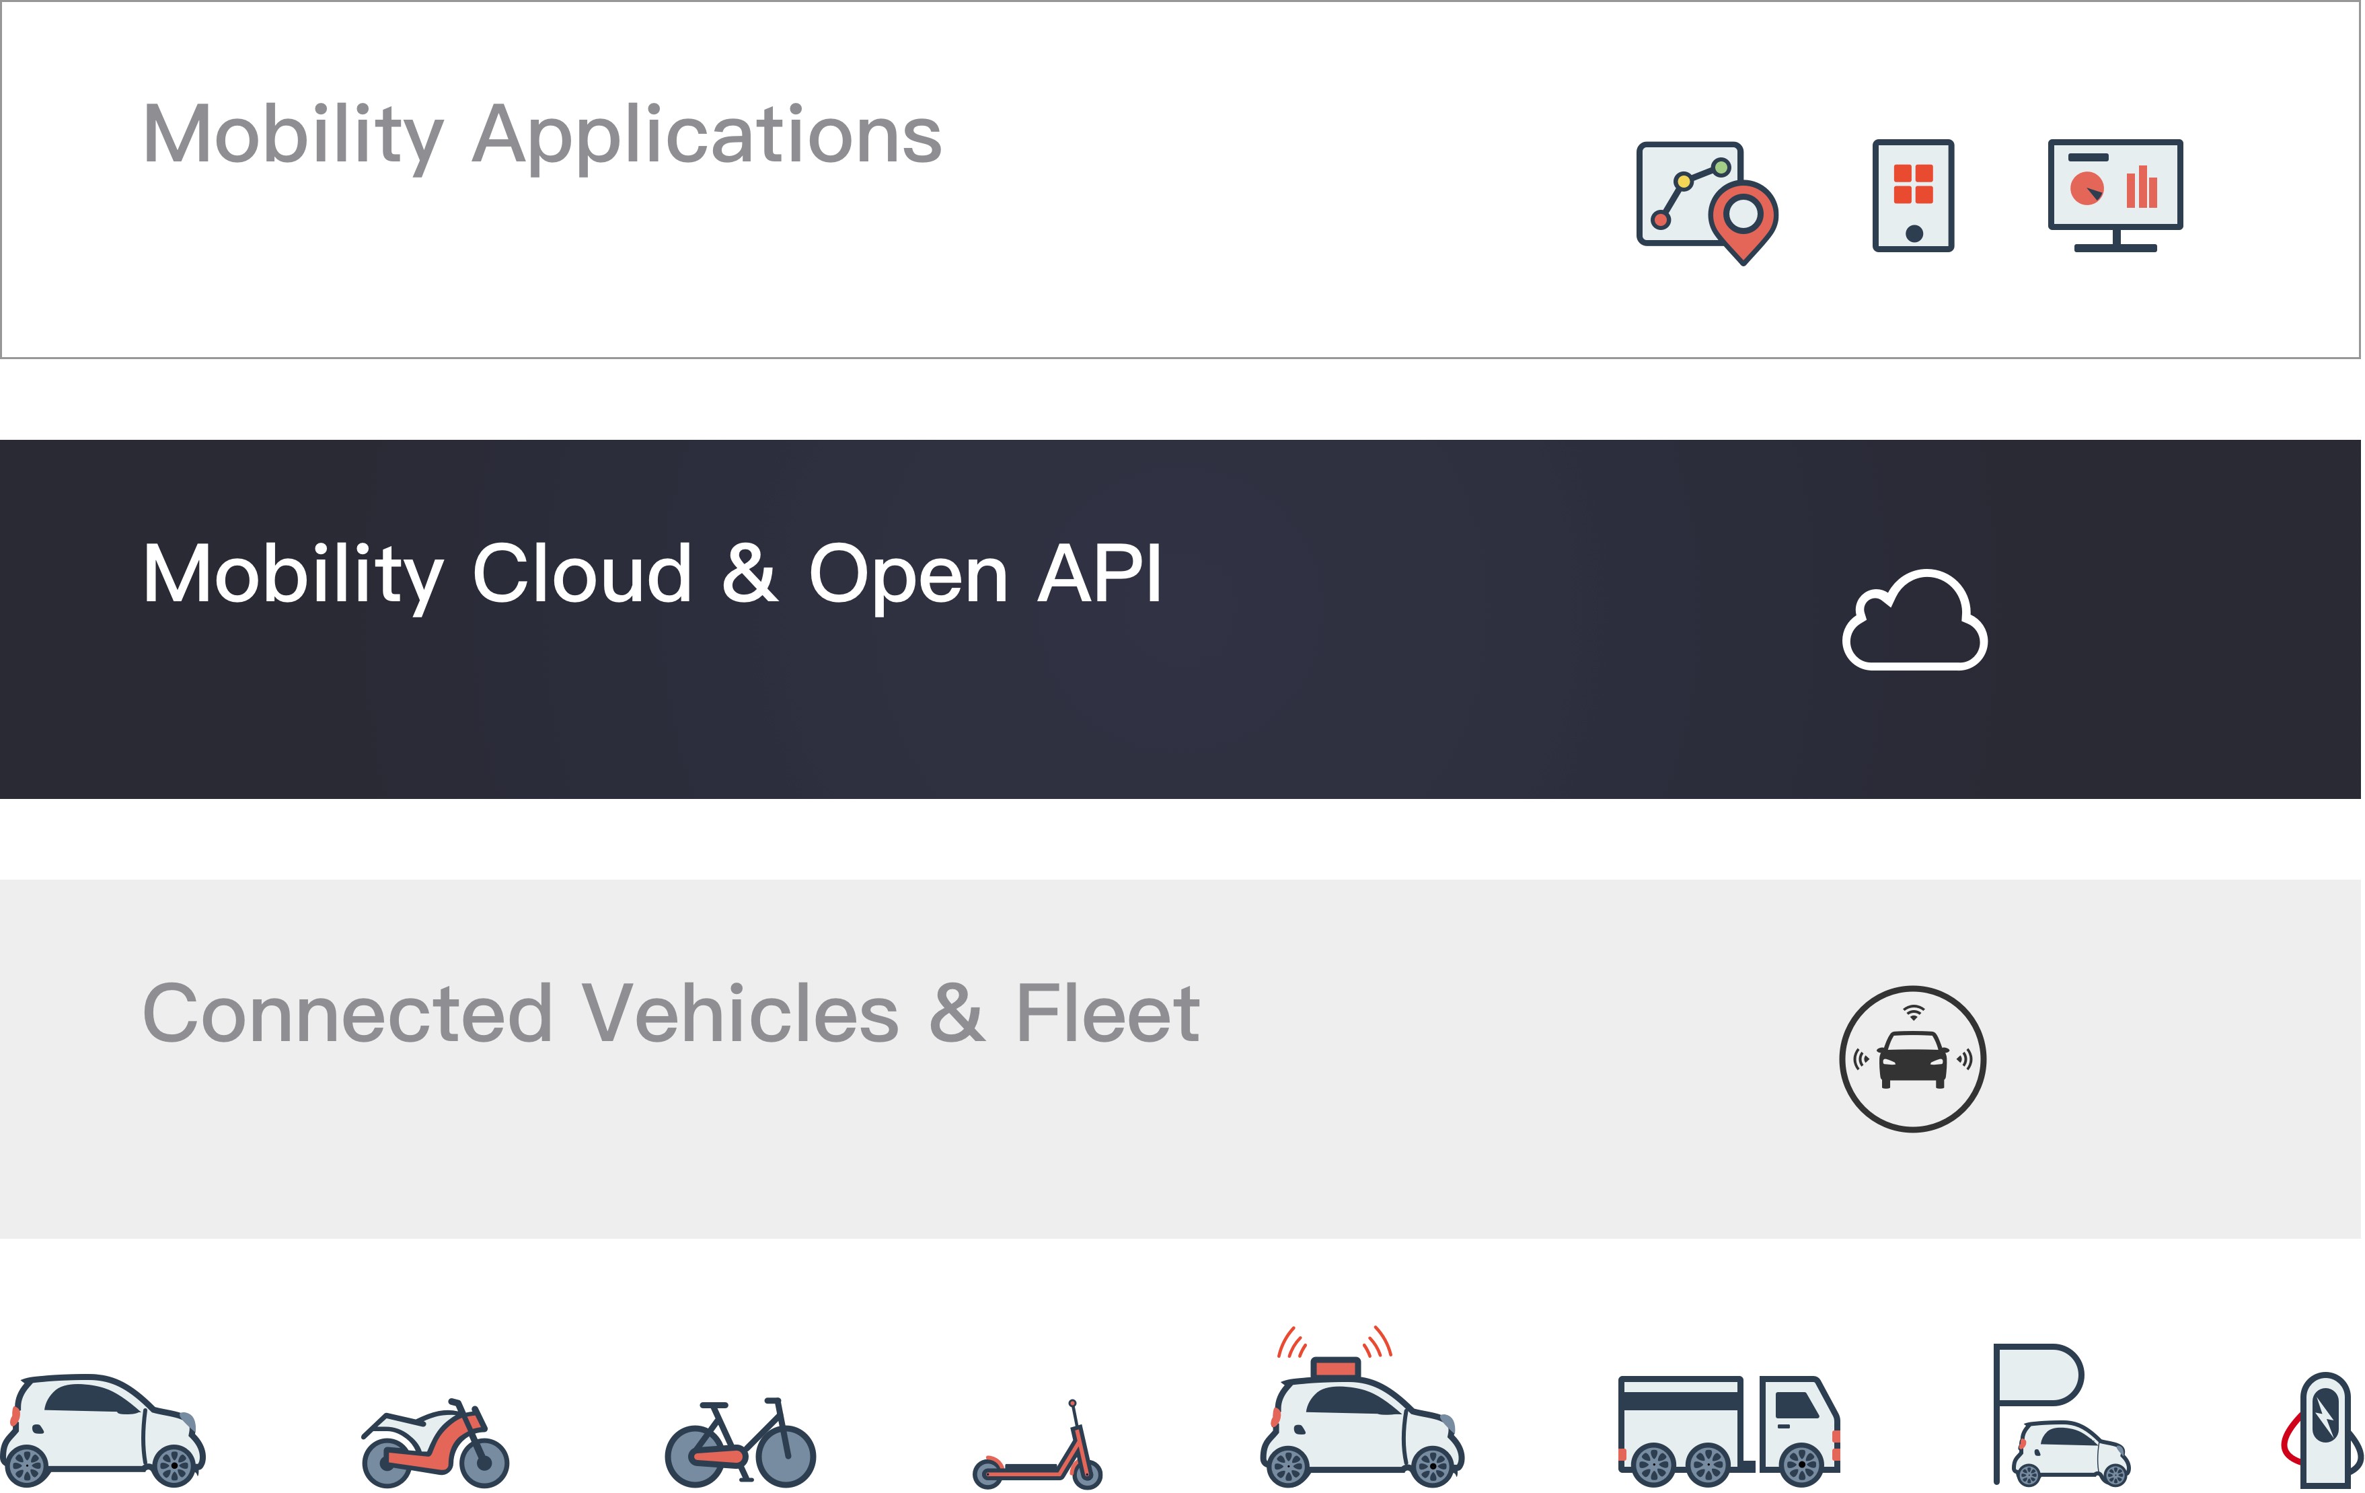The height and width of the screenshot is (1493, 2365).
Task: Click the map route location pin icon
Action: click(1706, 201)
